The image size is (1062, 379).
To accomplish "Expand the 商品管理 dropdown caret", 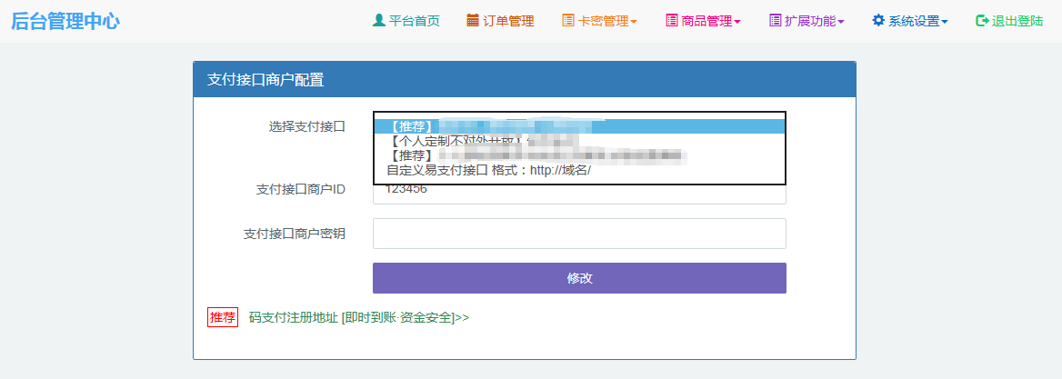I will click(x=737, y=22).
